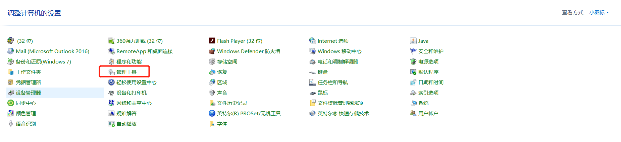
Task: Open the 系统 system link
Action: coord(423,103)
